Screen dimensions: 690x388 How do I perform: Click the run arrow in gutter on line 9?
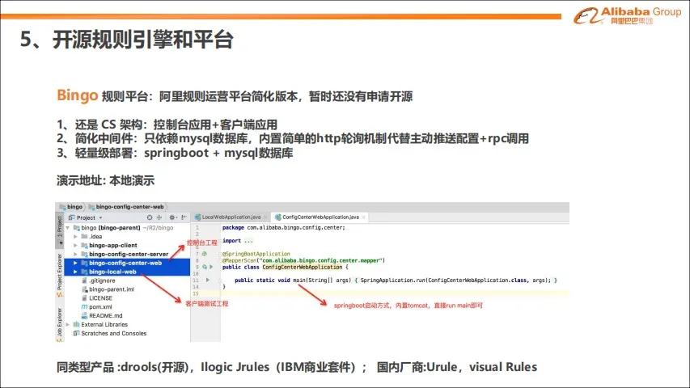tap(211, 267)
